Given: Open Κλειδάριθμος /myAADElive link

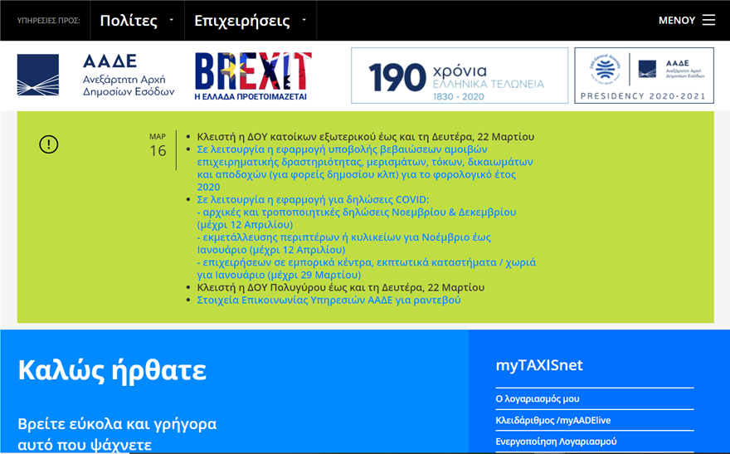Looking at the screenshot, I should point(552,420).
